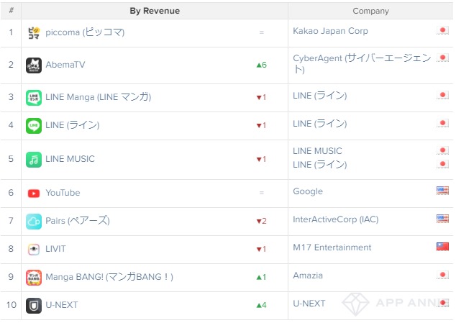Sort by the By Revenue column header
The image size is (456, 323).
point(155,11)
